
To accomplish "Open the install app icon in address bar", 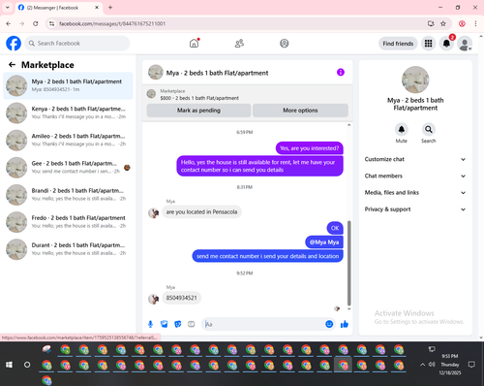I will (431, 23).
